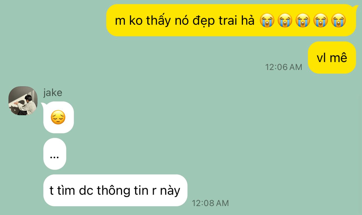
Task: Tap the 12:06 AM timestamp
Action: 283,67
